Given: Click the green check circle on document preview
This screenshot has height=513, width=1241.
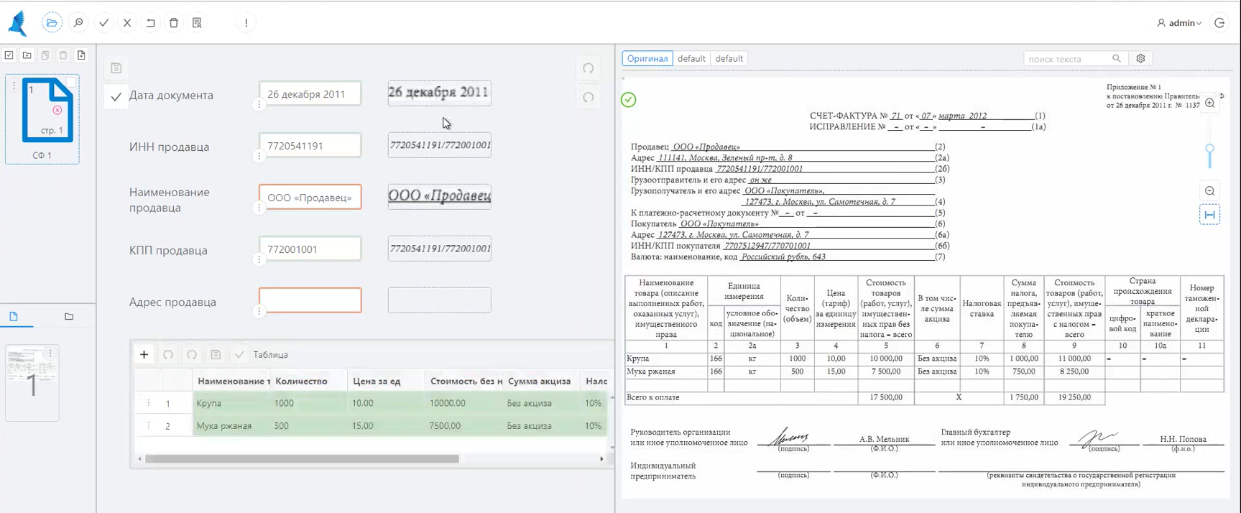Looking at the screenshot, I should pyautogui.click(x=629, y=100).
